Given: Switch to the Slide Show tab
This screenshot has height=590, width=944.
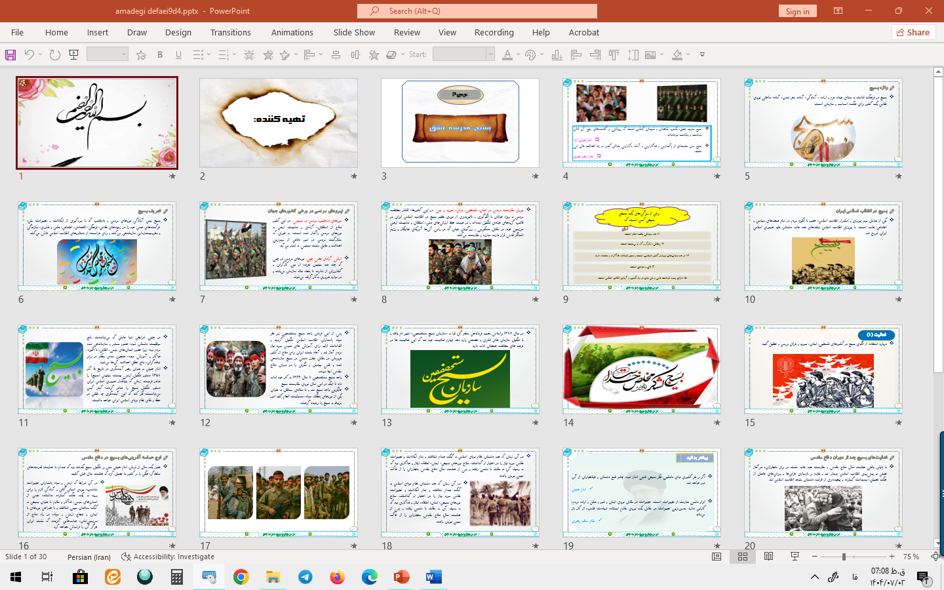Looking at the screenshot, I should (x=354, y=32).
